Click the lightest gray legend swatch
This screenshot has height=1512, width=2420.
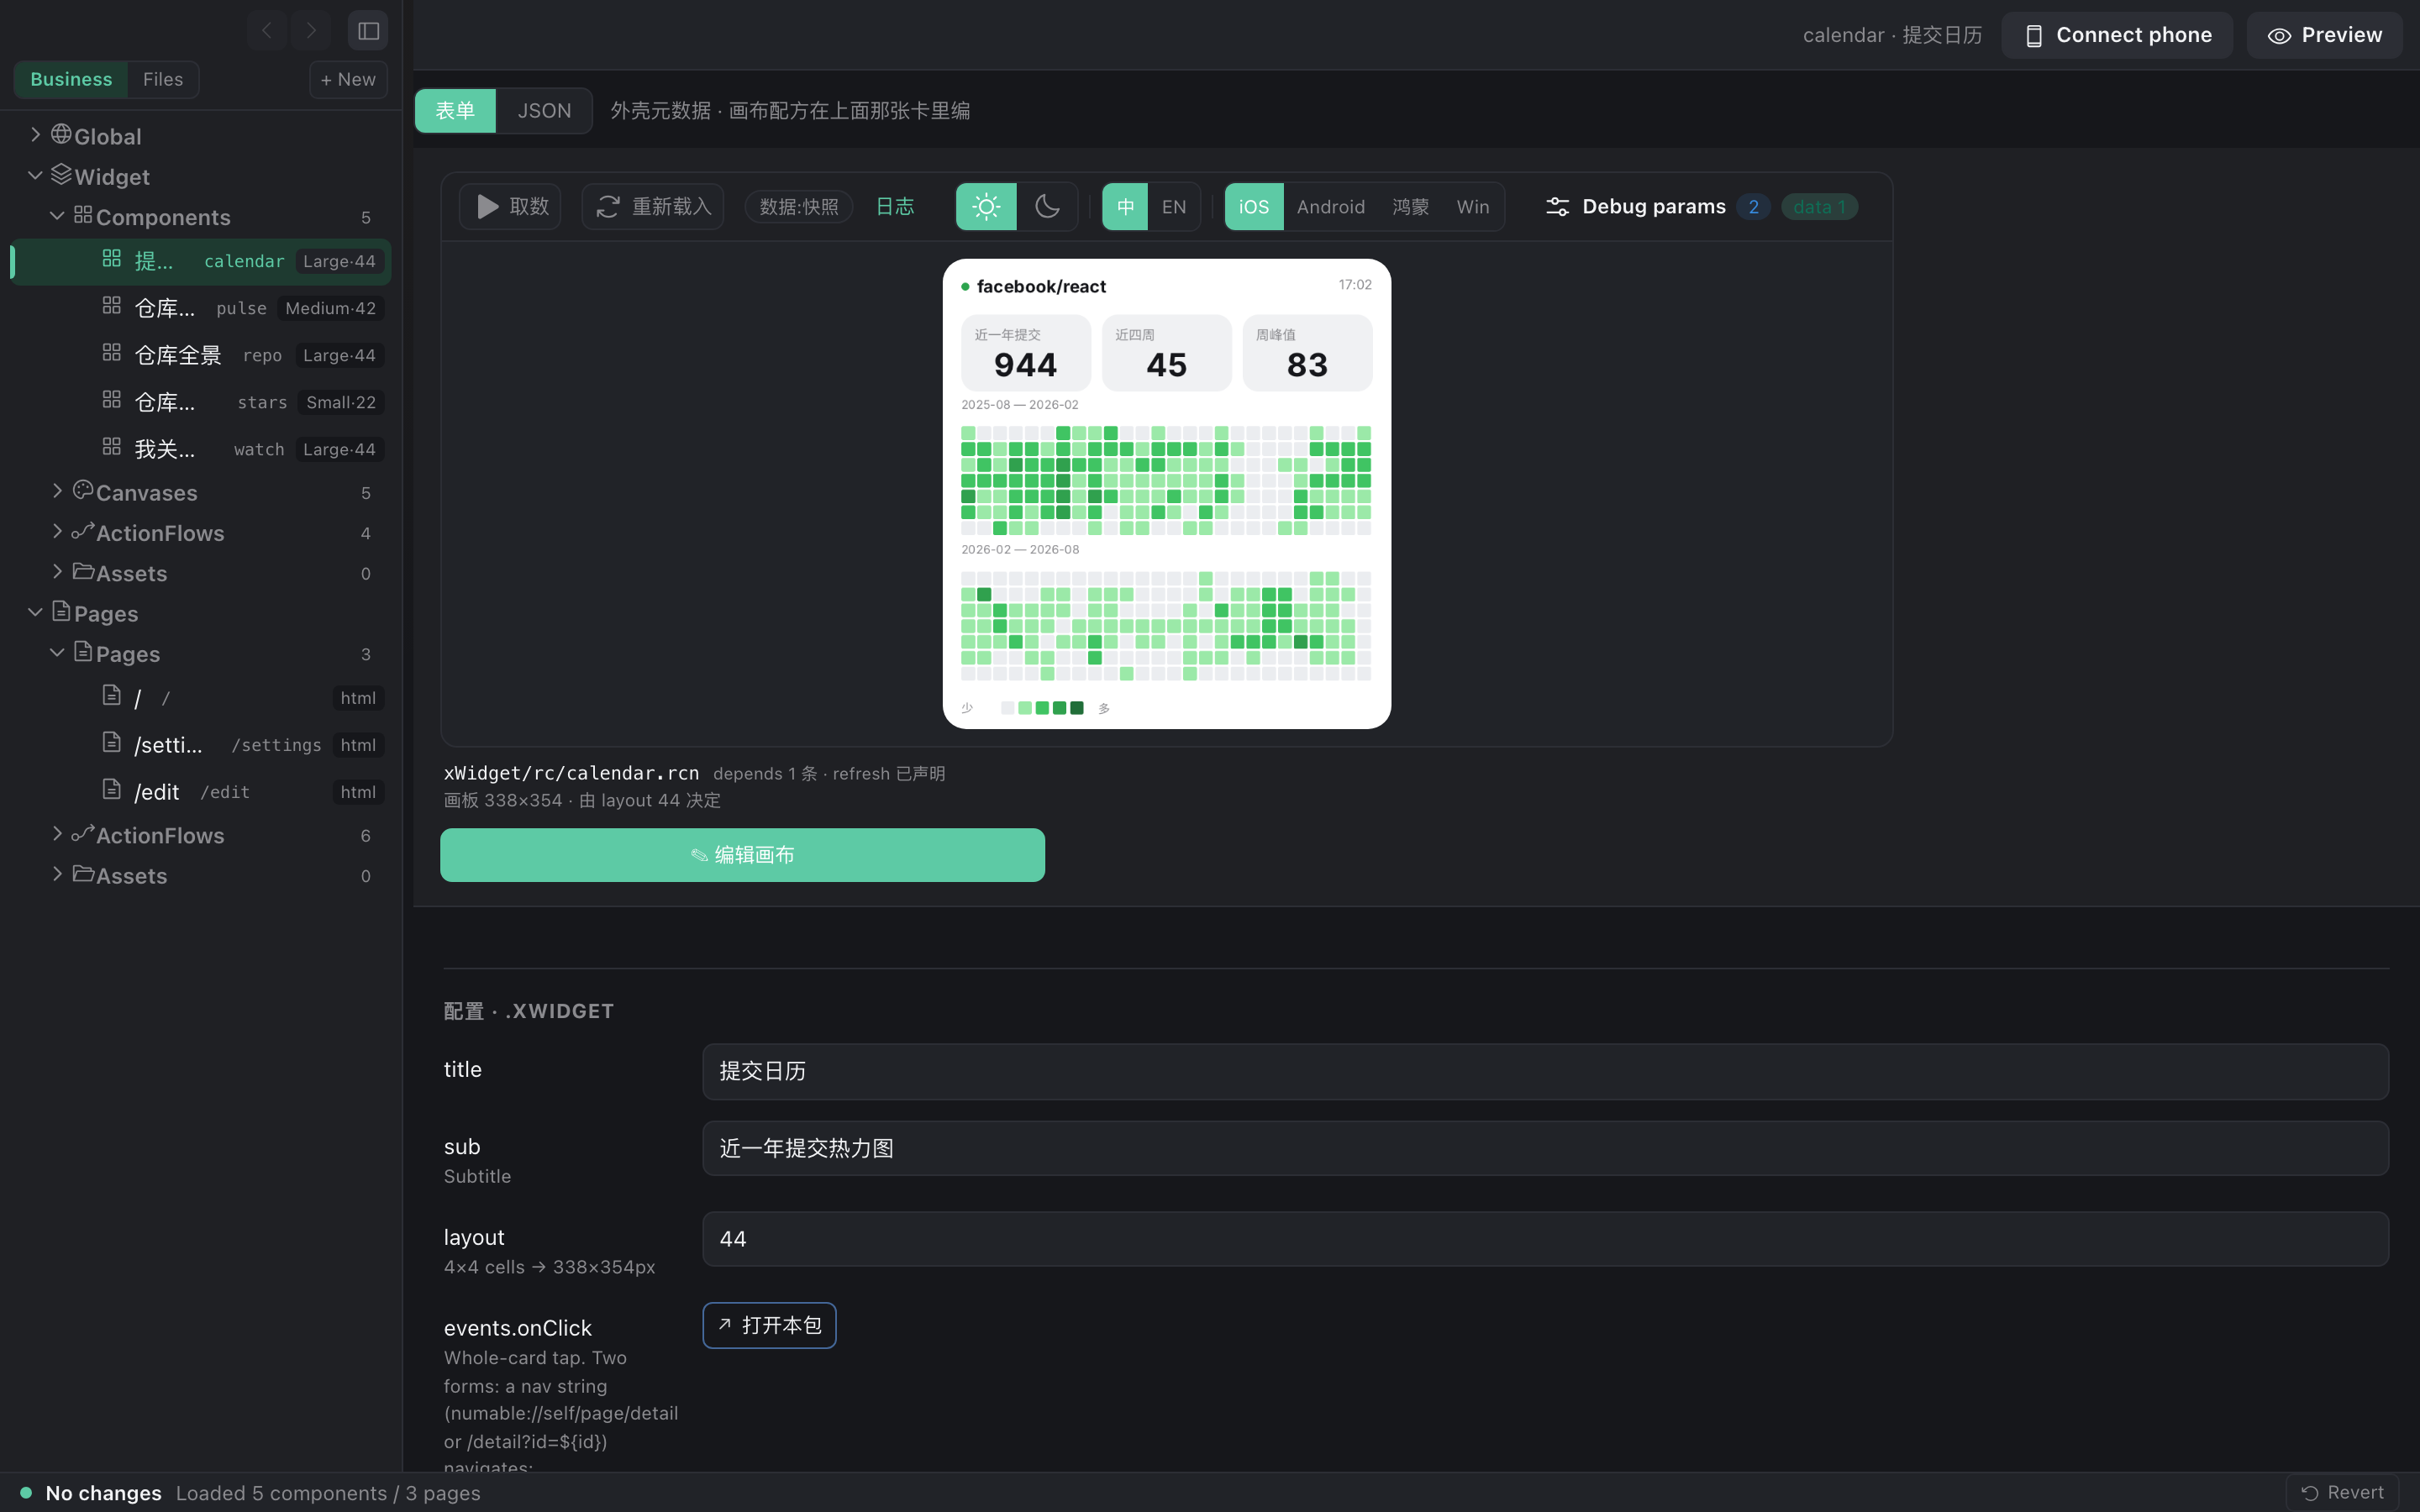point(1007,708)
